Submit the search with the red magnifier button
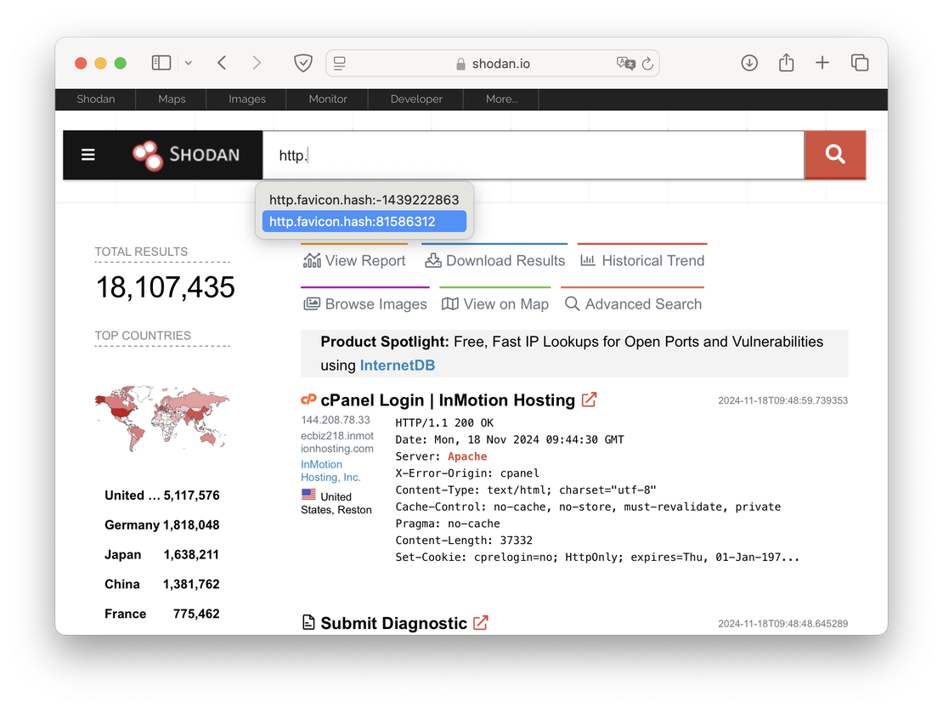The image size is (943, 708). pyautogui.click(x=835, y=155)
